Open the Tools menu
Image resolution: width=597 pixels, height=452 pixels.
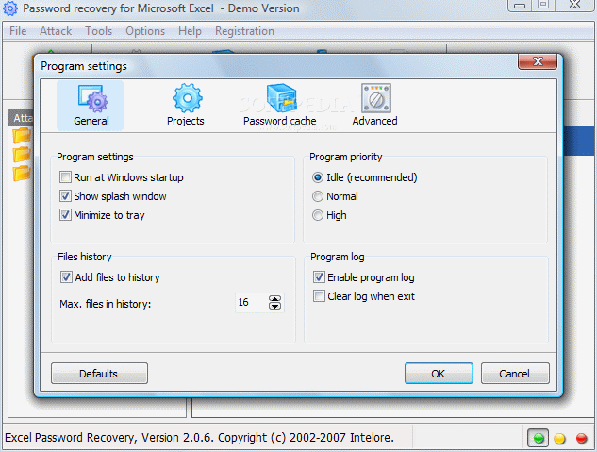tap(99, 31)
